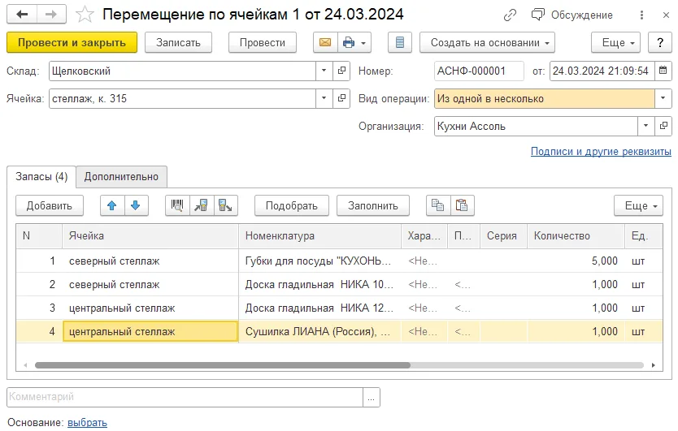Open the Создать на основании dropdown

[x=487, y=43]
